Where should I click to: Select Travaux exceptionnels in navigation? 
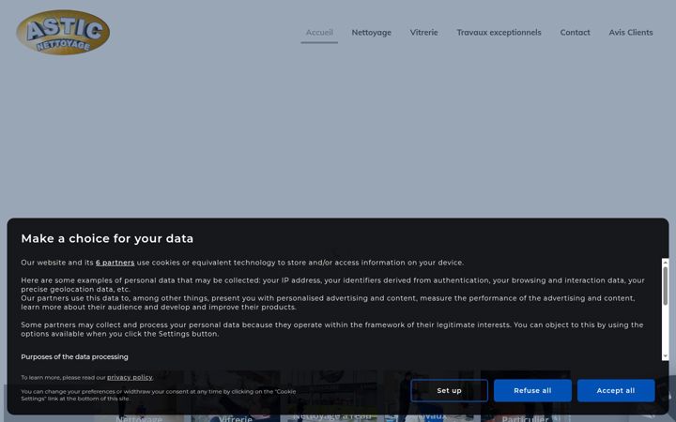tap(499, 32)
